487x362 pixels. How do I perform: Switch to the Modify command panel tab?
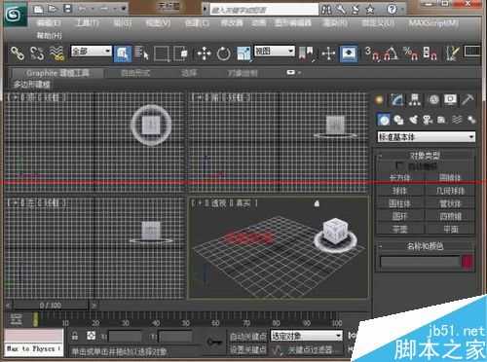tap(396, 100)
